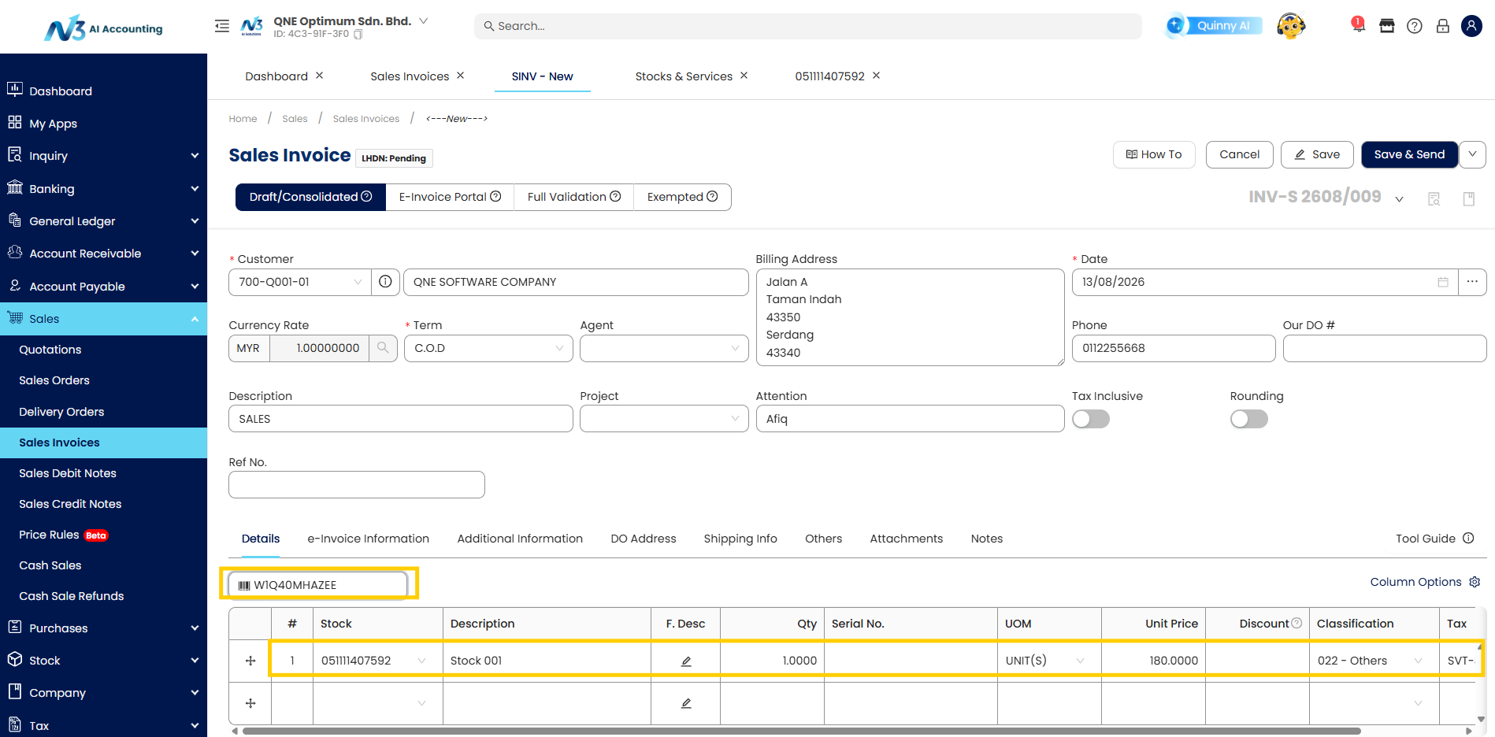The image size is (1495, 737).
Task: Switch to e-Invoice Information tab
Action: [368, 539]
